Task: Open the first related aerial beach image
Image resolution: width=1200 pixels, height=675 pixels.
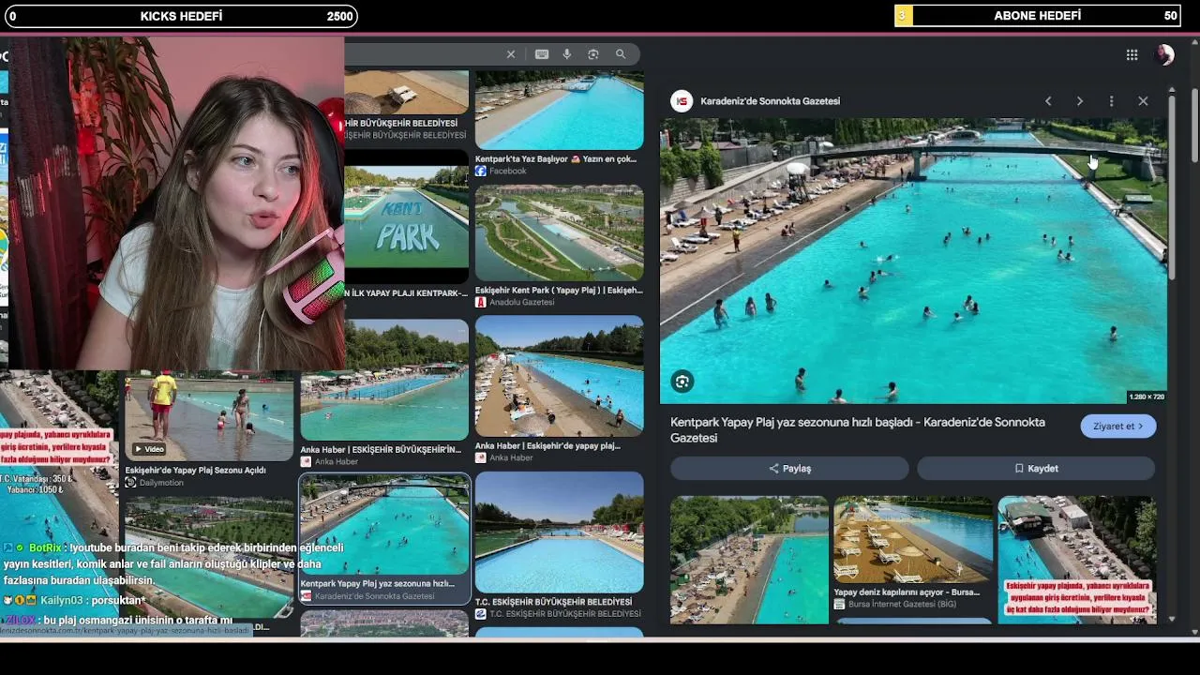Action: [x=749, y=560]
